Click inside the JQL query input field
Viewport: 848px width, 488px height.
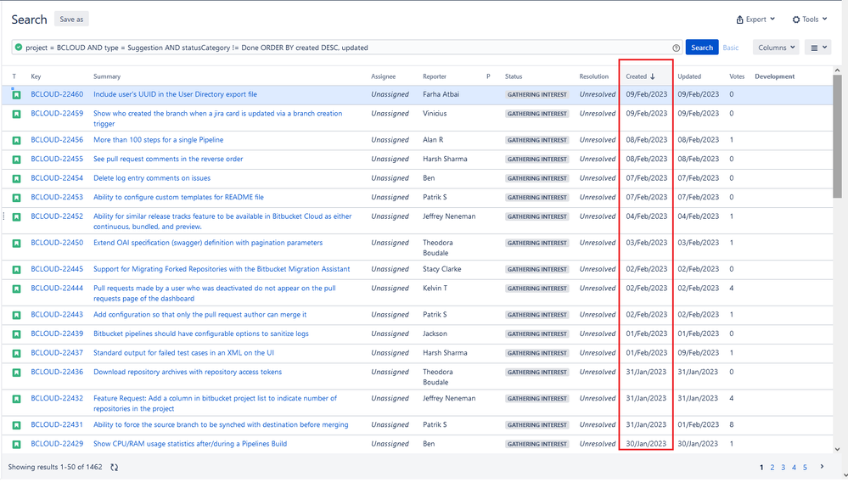(346, 48)
